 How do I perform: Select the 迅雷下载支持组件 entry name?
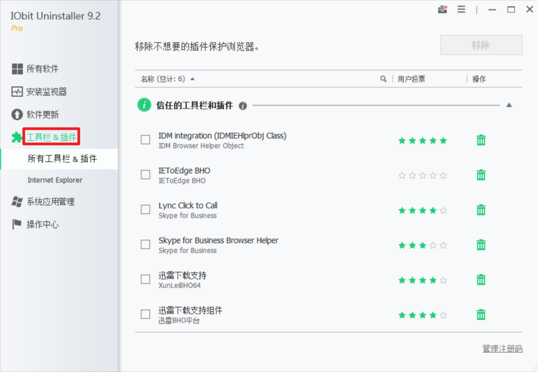tap(190, 310)
